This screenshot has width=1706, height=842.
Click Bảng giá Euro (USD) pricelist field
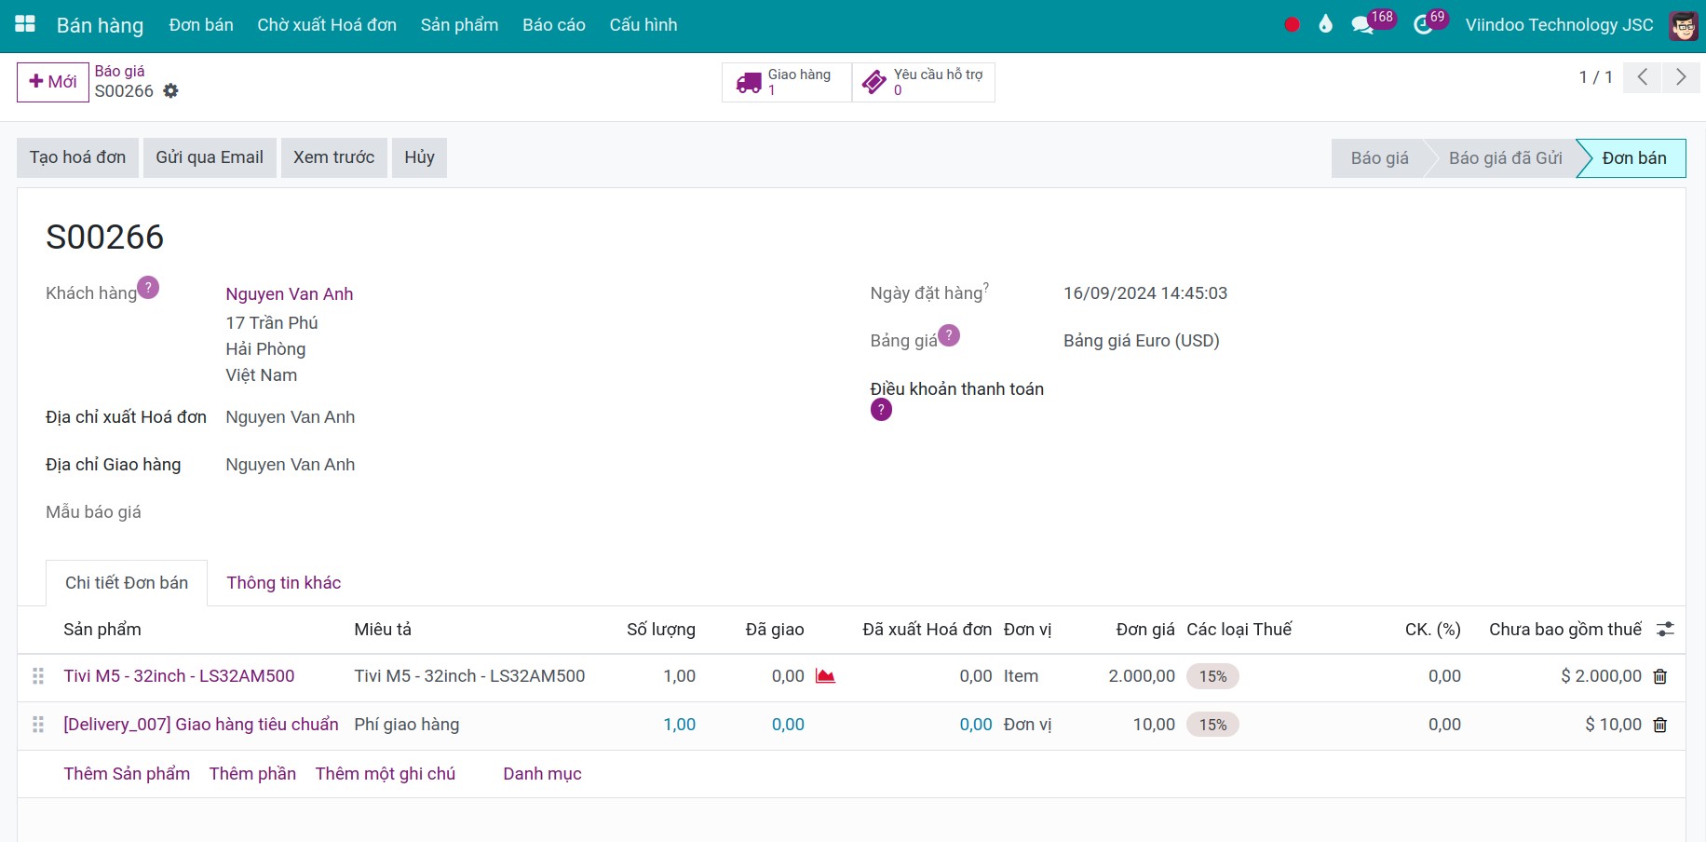1142,341
